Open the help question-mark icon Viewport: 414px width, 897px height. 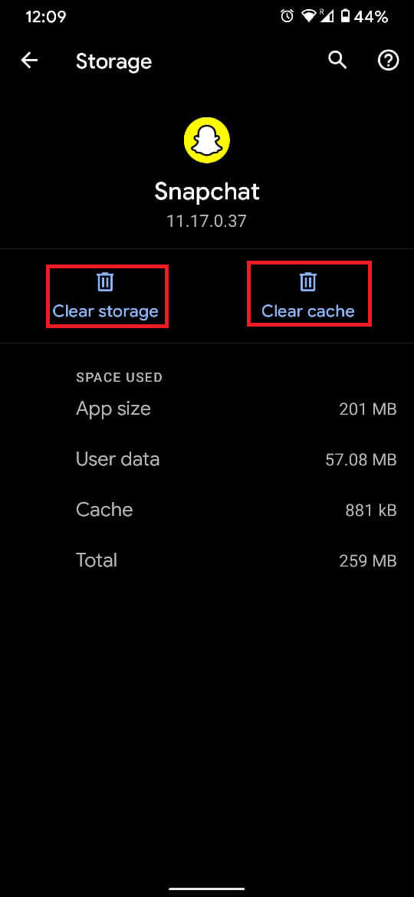(388, 60)
